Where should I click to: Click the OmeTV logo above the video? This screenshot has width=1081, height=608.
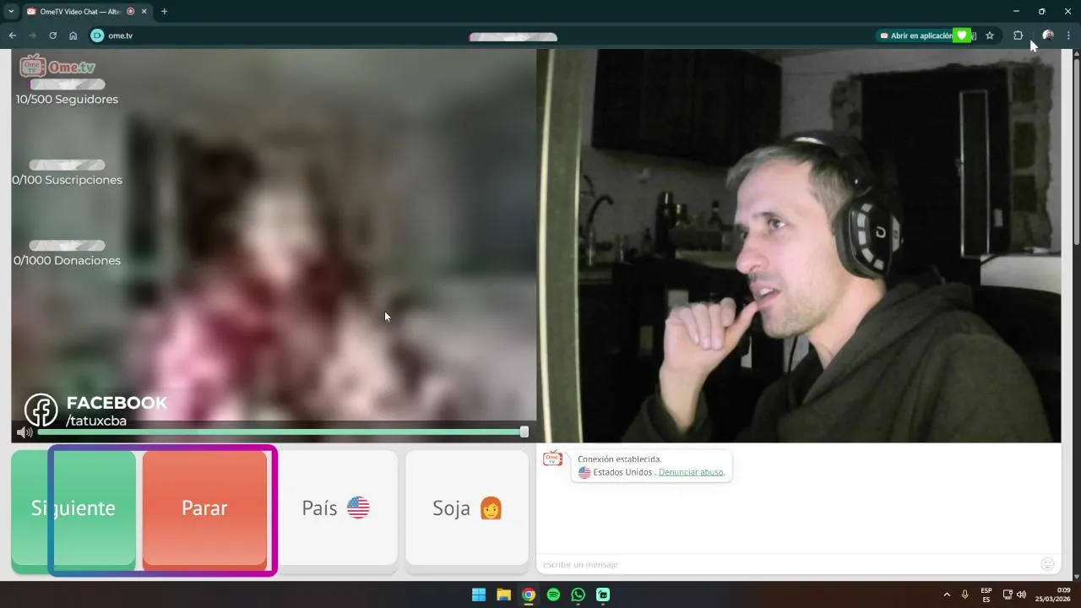(x=57, y=66)
